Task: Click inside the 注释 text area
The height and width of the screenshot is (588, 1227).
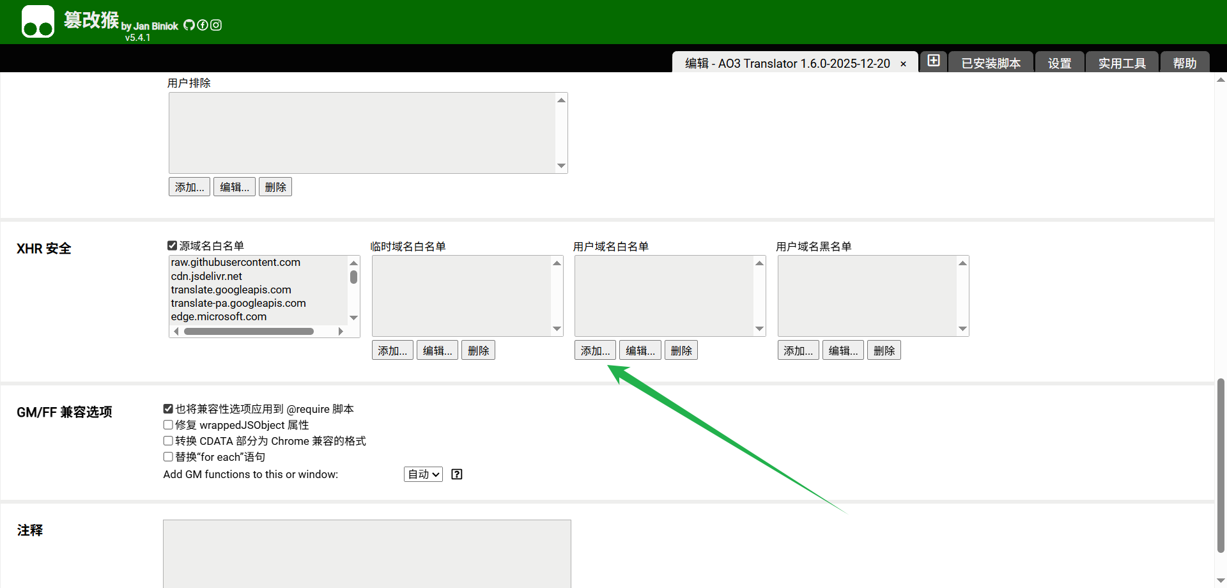Action: tap(367, 553)
